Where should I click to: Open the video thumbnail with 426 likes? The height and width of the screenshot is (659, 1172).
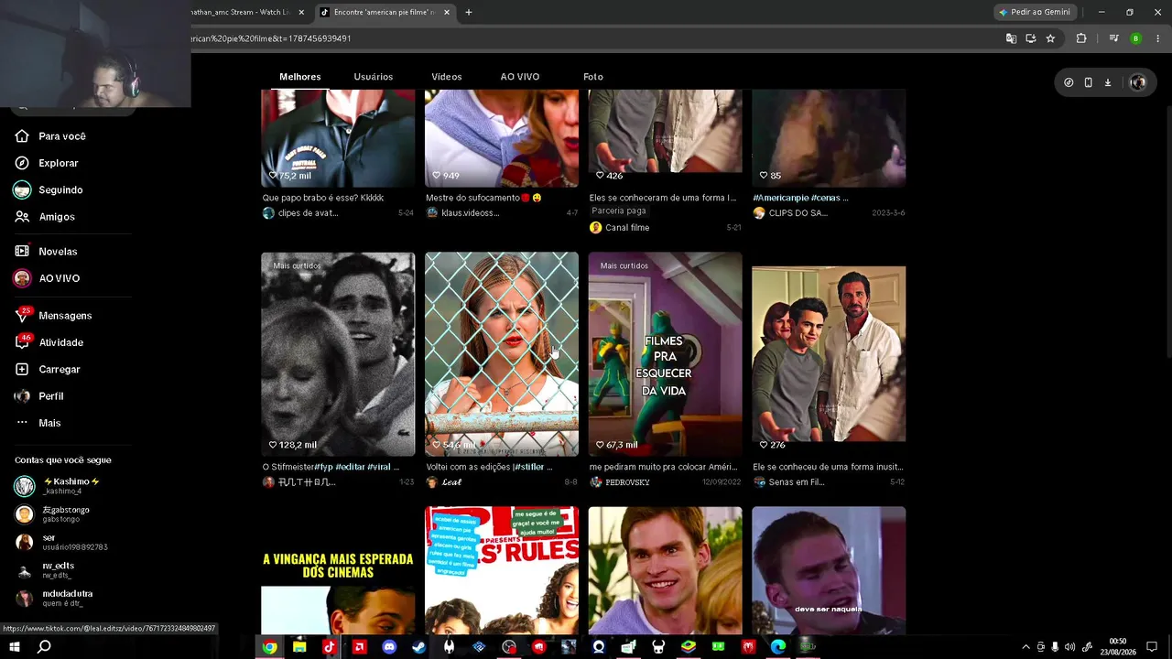(665, 138)
